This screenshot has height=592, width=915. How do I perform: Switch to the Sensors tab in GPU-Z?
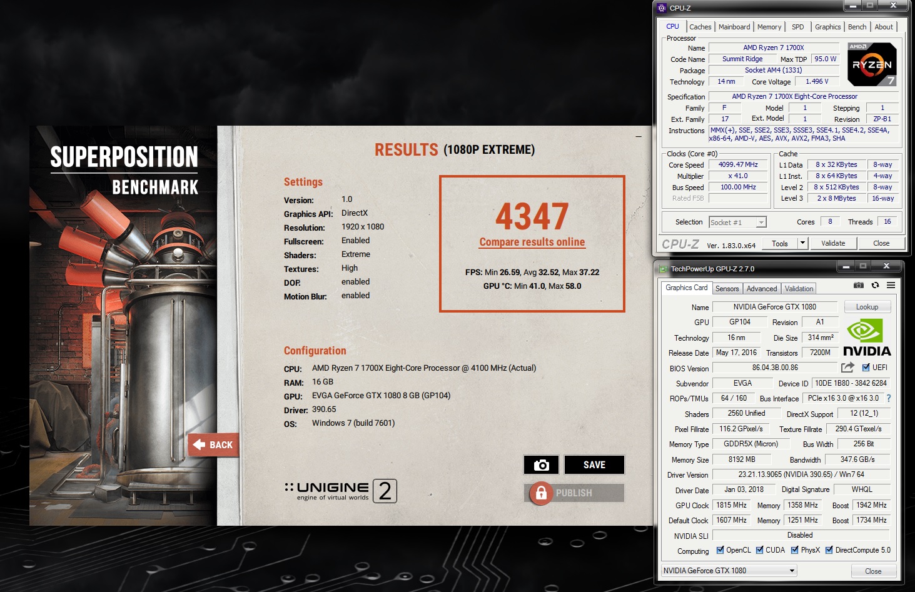point(727,289)
